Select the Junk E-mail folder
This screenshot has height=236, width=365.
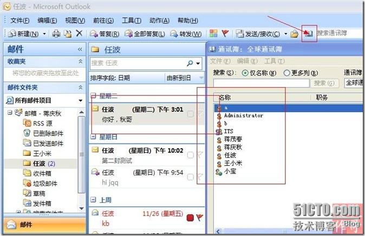click(40, 183)
